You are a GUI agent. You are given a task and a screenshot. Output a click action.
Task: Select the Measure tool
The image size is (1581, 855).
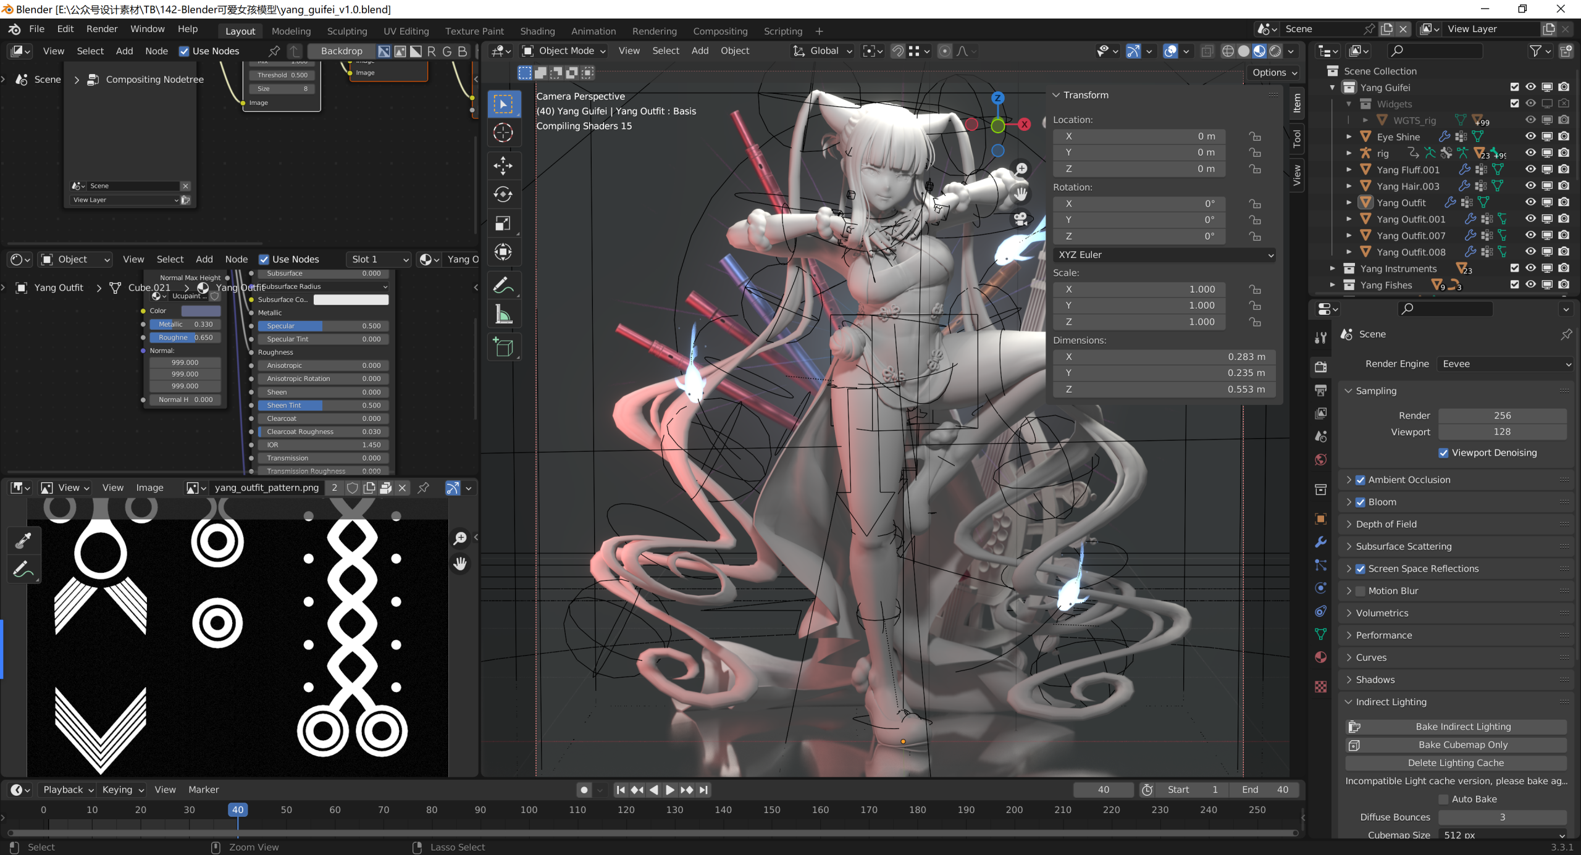pyautogui.click(x=503, y=314)
